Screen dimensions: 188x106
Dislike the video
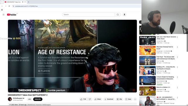(x=90, y=99)
